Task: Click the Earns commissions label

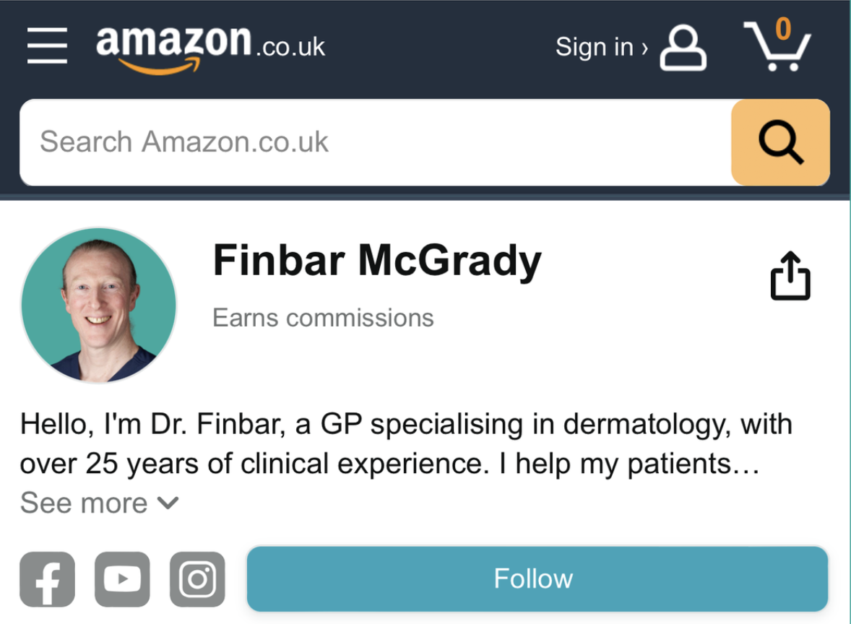Action: click(323, 318)
